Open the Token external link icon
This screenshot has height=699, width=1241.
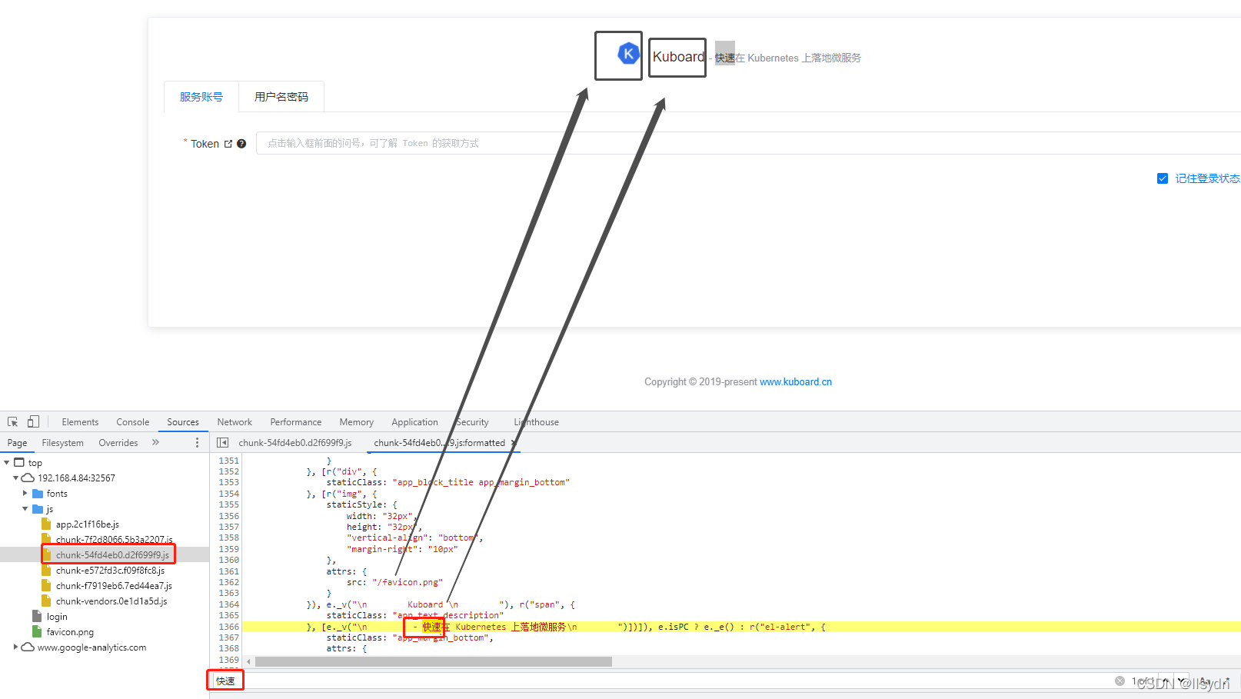228,144
